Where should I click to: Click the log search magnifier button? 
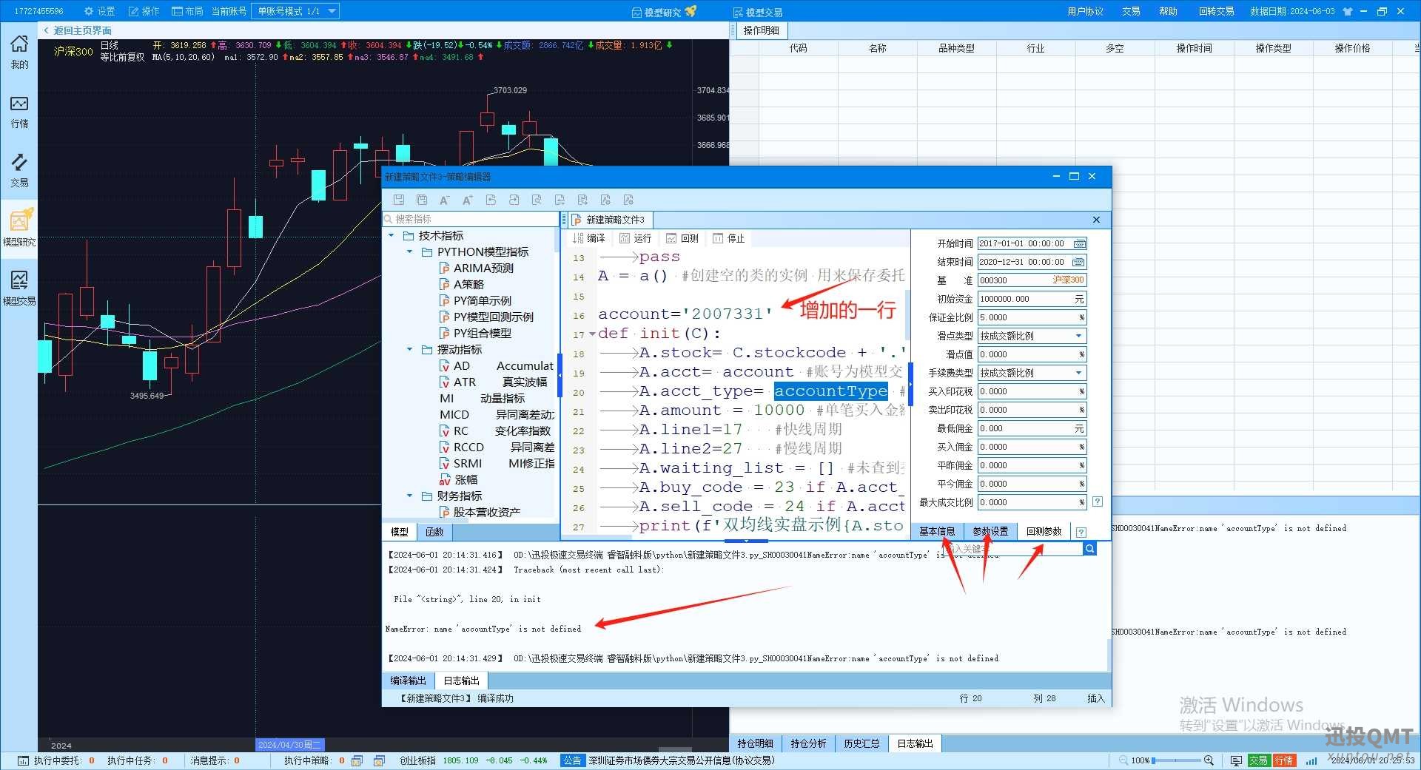tap(1089, 549)
